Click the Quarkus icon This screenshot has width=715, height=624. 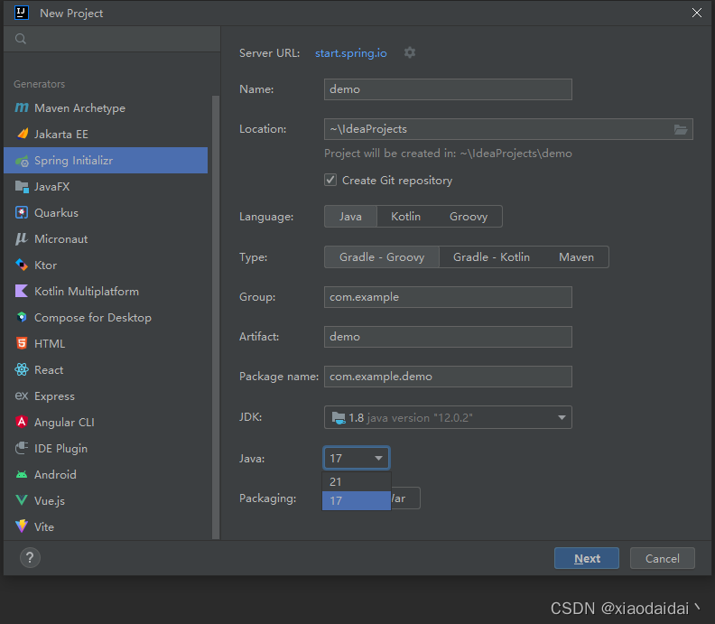[22, 212]
